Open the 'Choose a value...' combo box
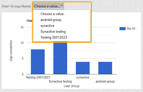This screenshot has height=92, width=143. [x=48, y=6]
